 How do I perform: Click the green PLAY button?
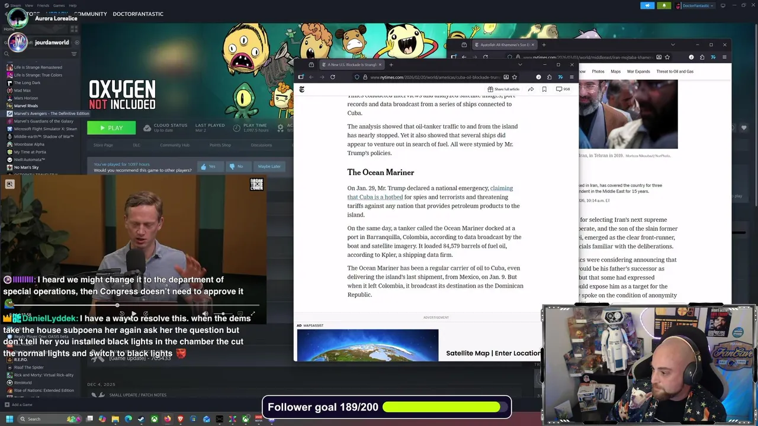tap(111, 128)
